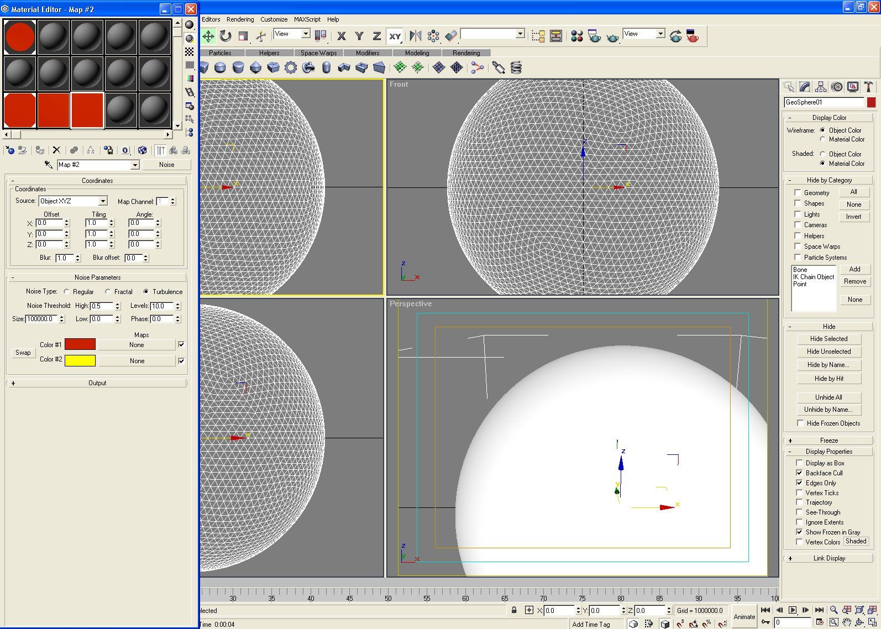Open reference coordinate View dropdown
This screenshot has height=629, width=881.
point(306,34)
